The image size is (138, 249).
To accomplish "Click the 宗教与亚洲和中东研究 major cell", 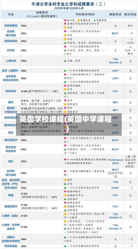I will pyautogui.click(x=11, y=239).
